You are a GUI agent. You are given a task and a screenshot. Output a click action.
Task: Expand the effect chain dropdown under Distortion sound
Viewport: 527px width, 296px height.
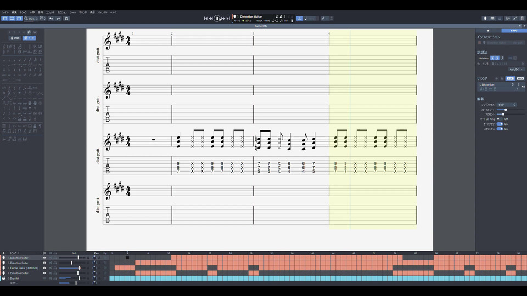point(517,89)
